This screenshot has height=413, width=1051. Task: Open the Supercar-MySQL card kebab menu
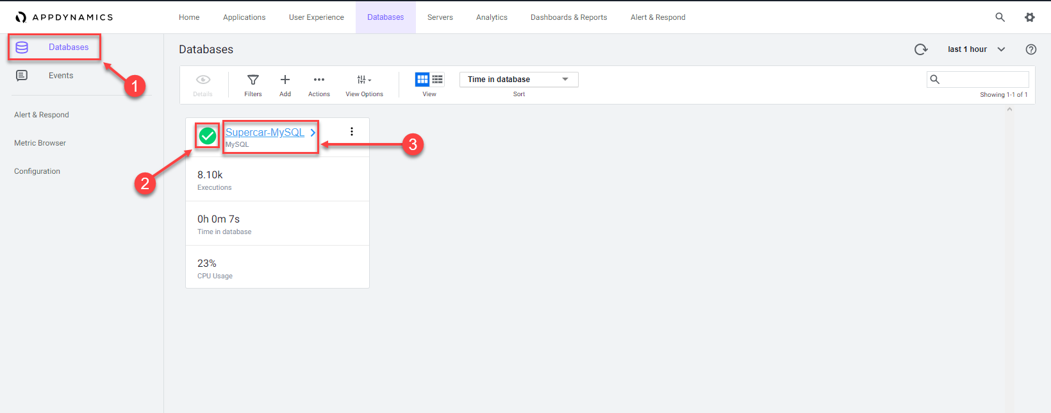tap(352, 131)
